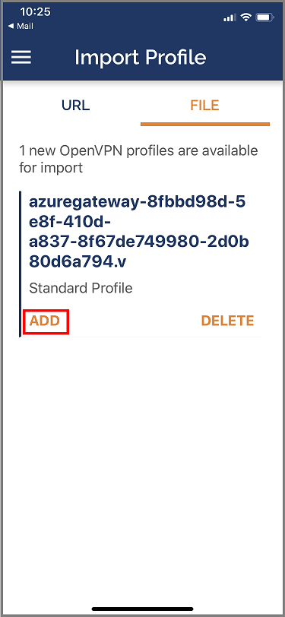Select the azuregateway-8fbbd98d profile name

(x=138, y=233)
